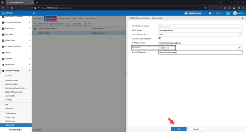
Task: Open the admin user menu
Action: click(x=239, y=13)
